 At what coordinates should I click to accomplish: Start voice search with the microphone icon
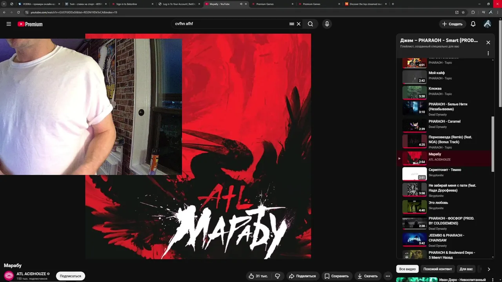[327, 24]
